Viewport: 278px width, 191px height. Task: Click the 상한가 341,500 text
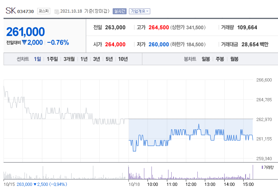click(x=188, y=28)
